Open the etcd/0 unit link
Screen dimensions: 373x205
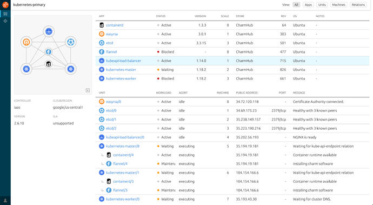(111, 110)
